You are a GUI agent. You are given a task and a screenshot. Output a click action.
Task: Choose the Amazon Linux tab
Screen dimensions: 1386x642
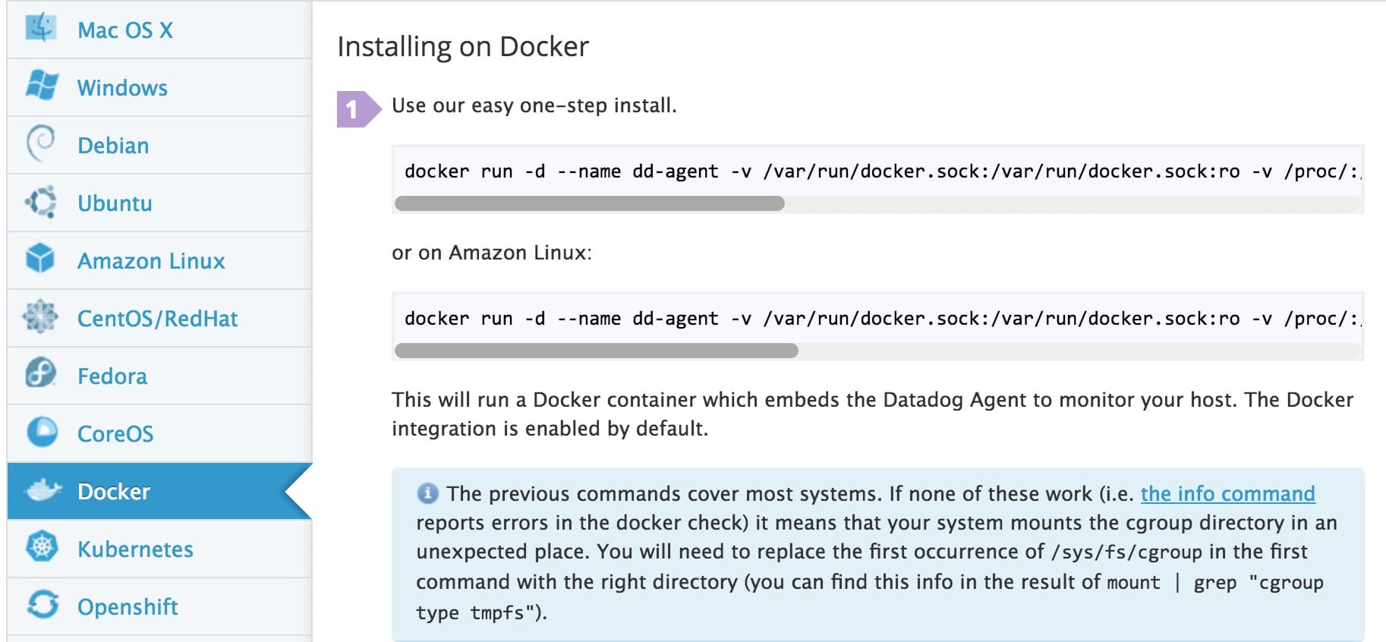(x=159, y=261)
